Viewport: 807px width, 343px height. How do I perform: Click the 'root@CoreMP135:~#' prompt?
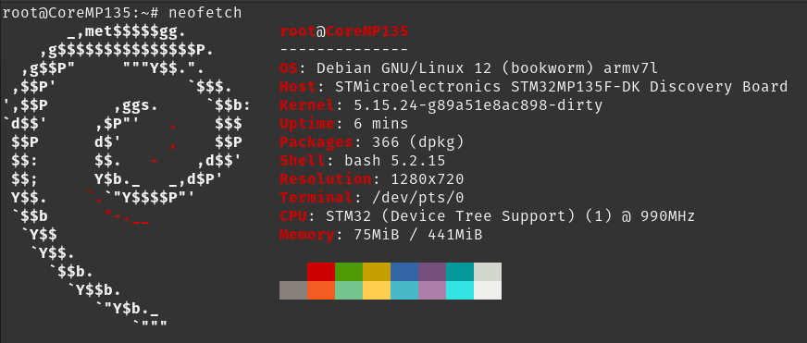click(x=80, y=13)
